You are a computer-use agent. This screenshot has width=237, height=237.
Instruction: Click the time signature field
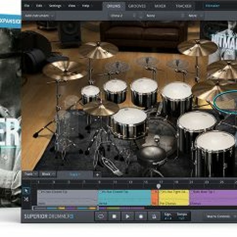(x=168, y=216)
